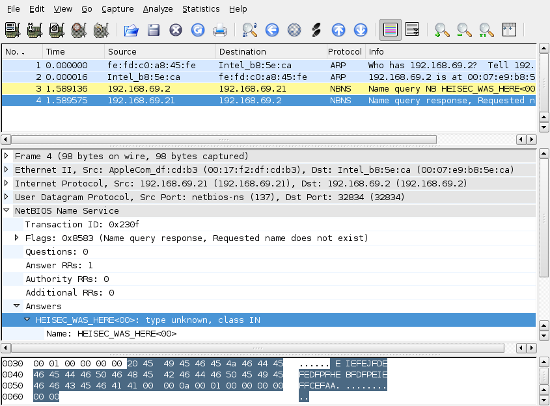The height and width of the screenshot is (406, 550).
Task: Toggle packet list colorization
Action: (x=391, y=30)
